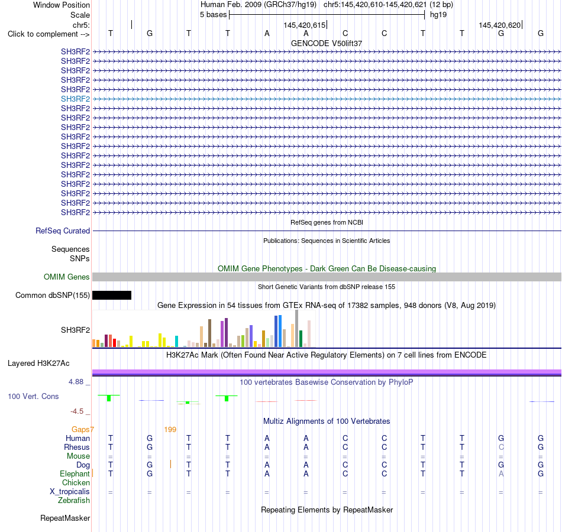
Task: Open the H3K27Ac Mark ENCODE track title
Action: click(x=327, y=355)
